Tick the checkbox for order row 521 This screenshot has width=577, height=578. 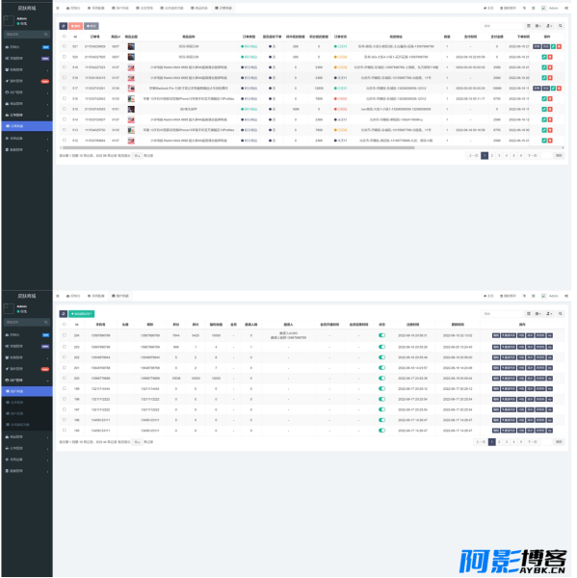tap(65, 46)
